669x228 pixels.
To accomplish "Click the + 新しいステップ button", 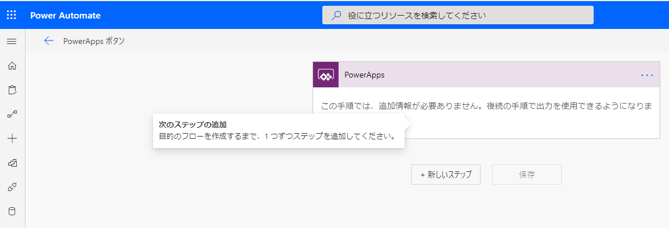I will click(446, 174).
